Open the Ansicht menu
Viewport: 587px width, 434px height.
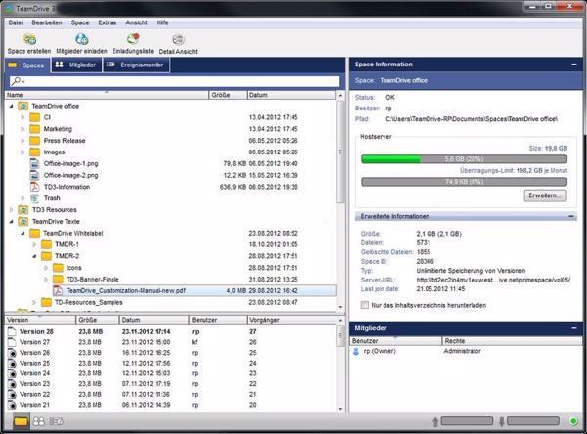point(136,22)
